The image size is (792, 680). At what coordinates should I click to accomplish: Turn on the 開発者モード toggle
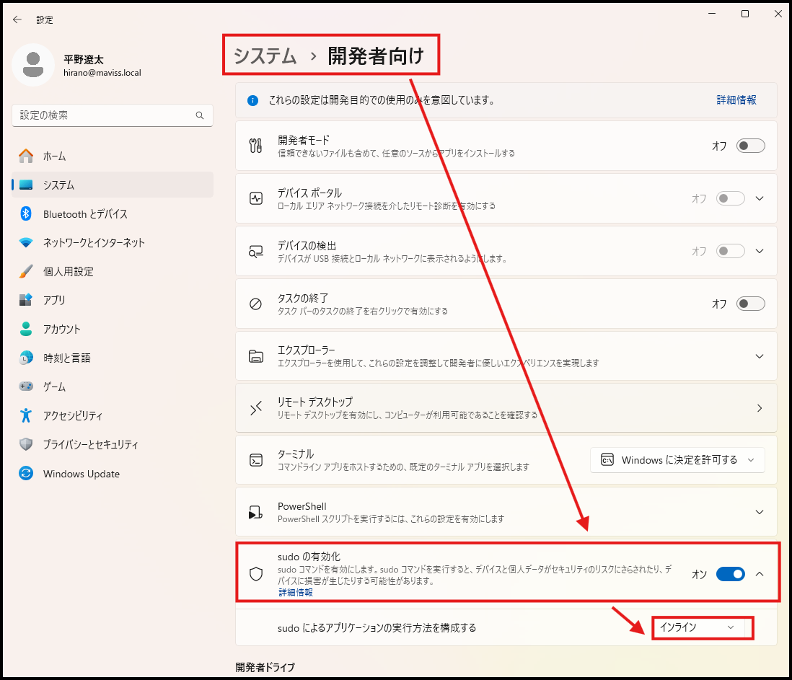tap(750, 146)
